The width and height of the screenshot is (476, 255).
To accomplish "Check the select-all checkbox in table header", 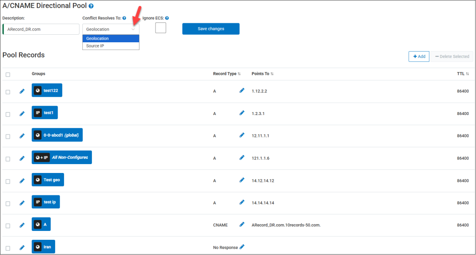I will (x=8, y=74).
